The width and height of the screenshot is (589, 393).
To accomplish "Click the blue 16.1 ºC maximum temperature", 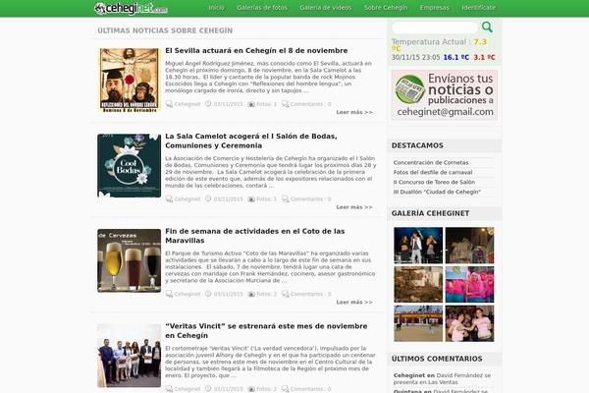I will 456,57.
